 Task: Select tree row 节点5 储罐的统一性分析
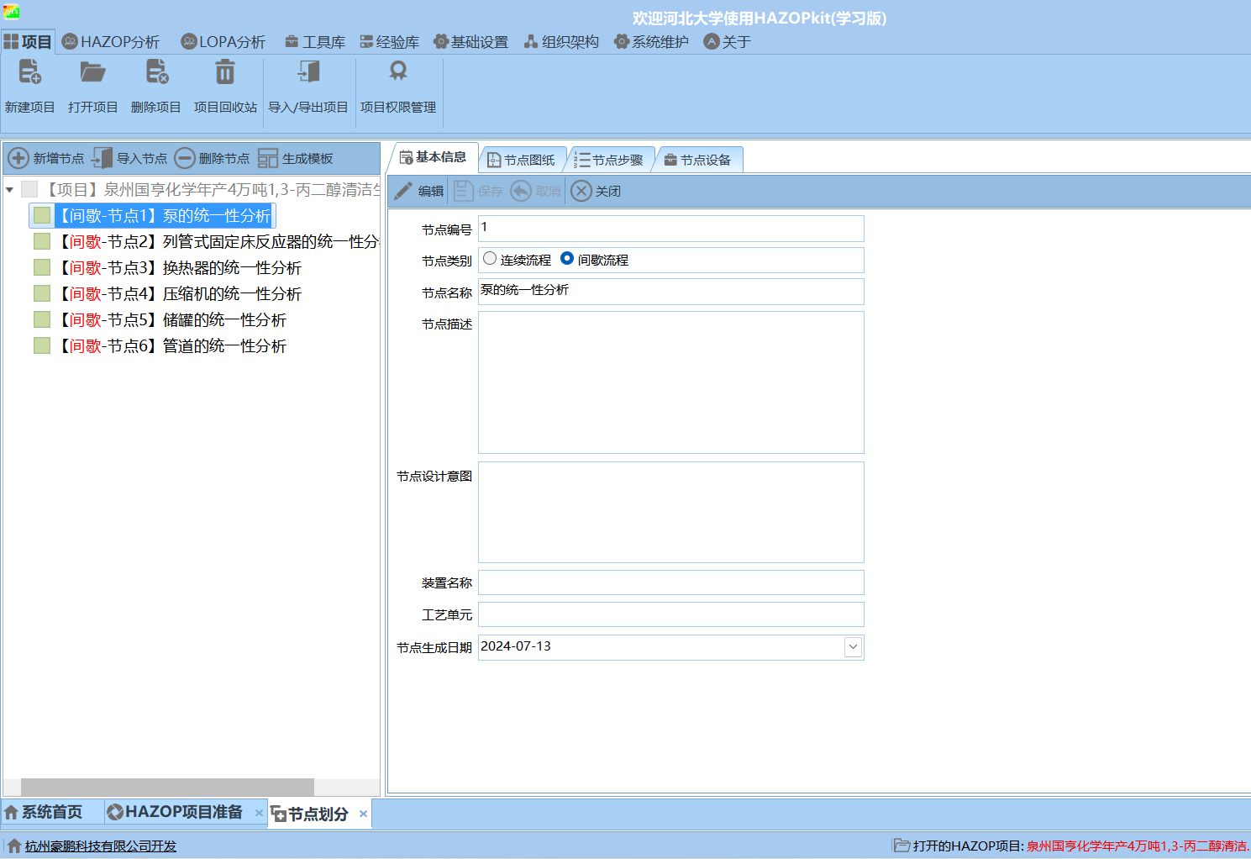[171, 319]
